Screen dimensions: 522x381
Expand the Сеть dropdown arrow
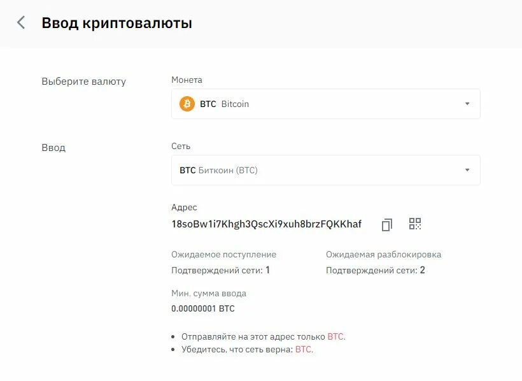pos(467,170)
